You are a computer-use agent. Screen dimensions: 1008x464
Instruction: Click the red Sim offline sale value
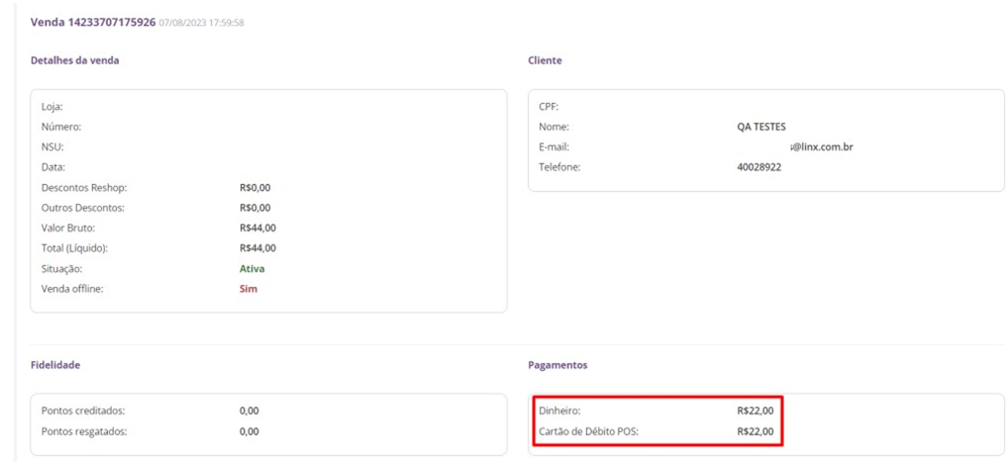[x=248, y=289]
